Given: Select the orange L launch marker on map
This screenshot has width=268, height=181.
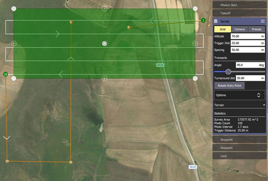Looking at the screenshot, I should pos(71,22).
